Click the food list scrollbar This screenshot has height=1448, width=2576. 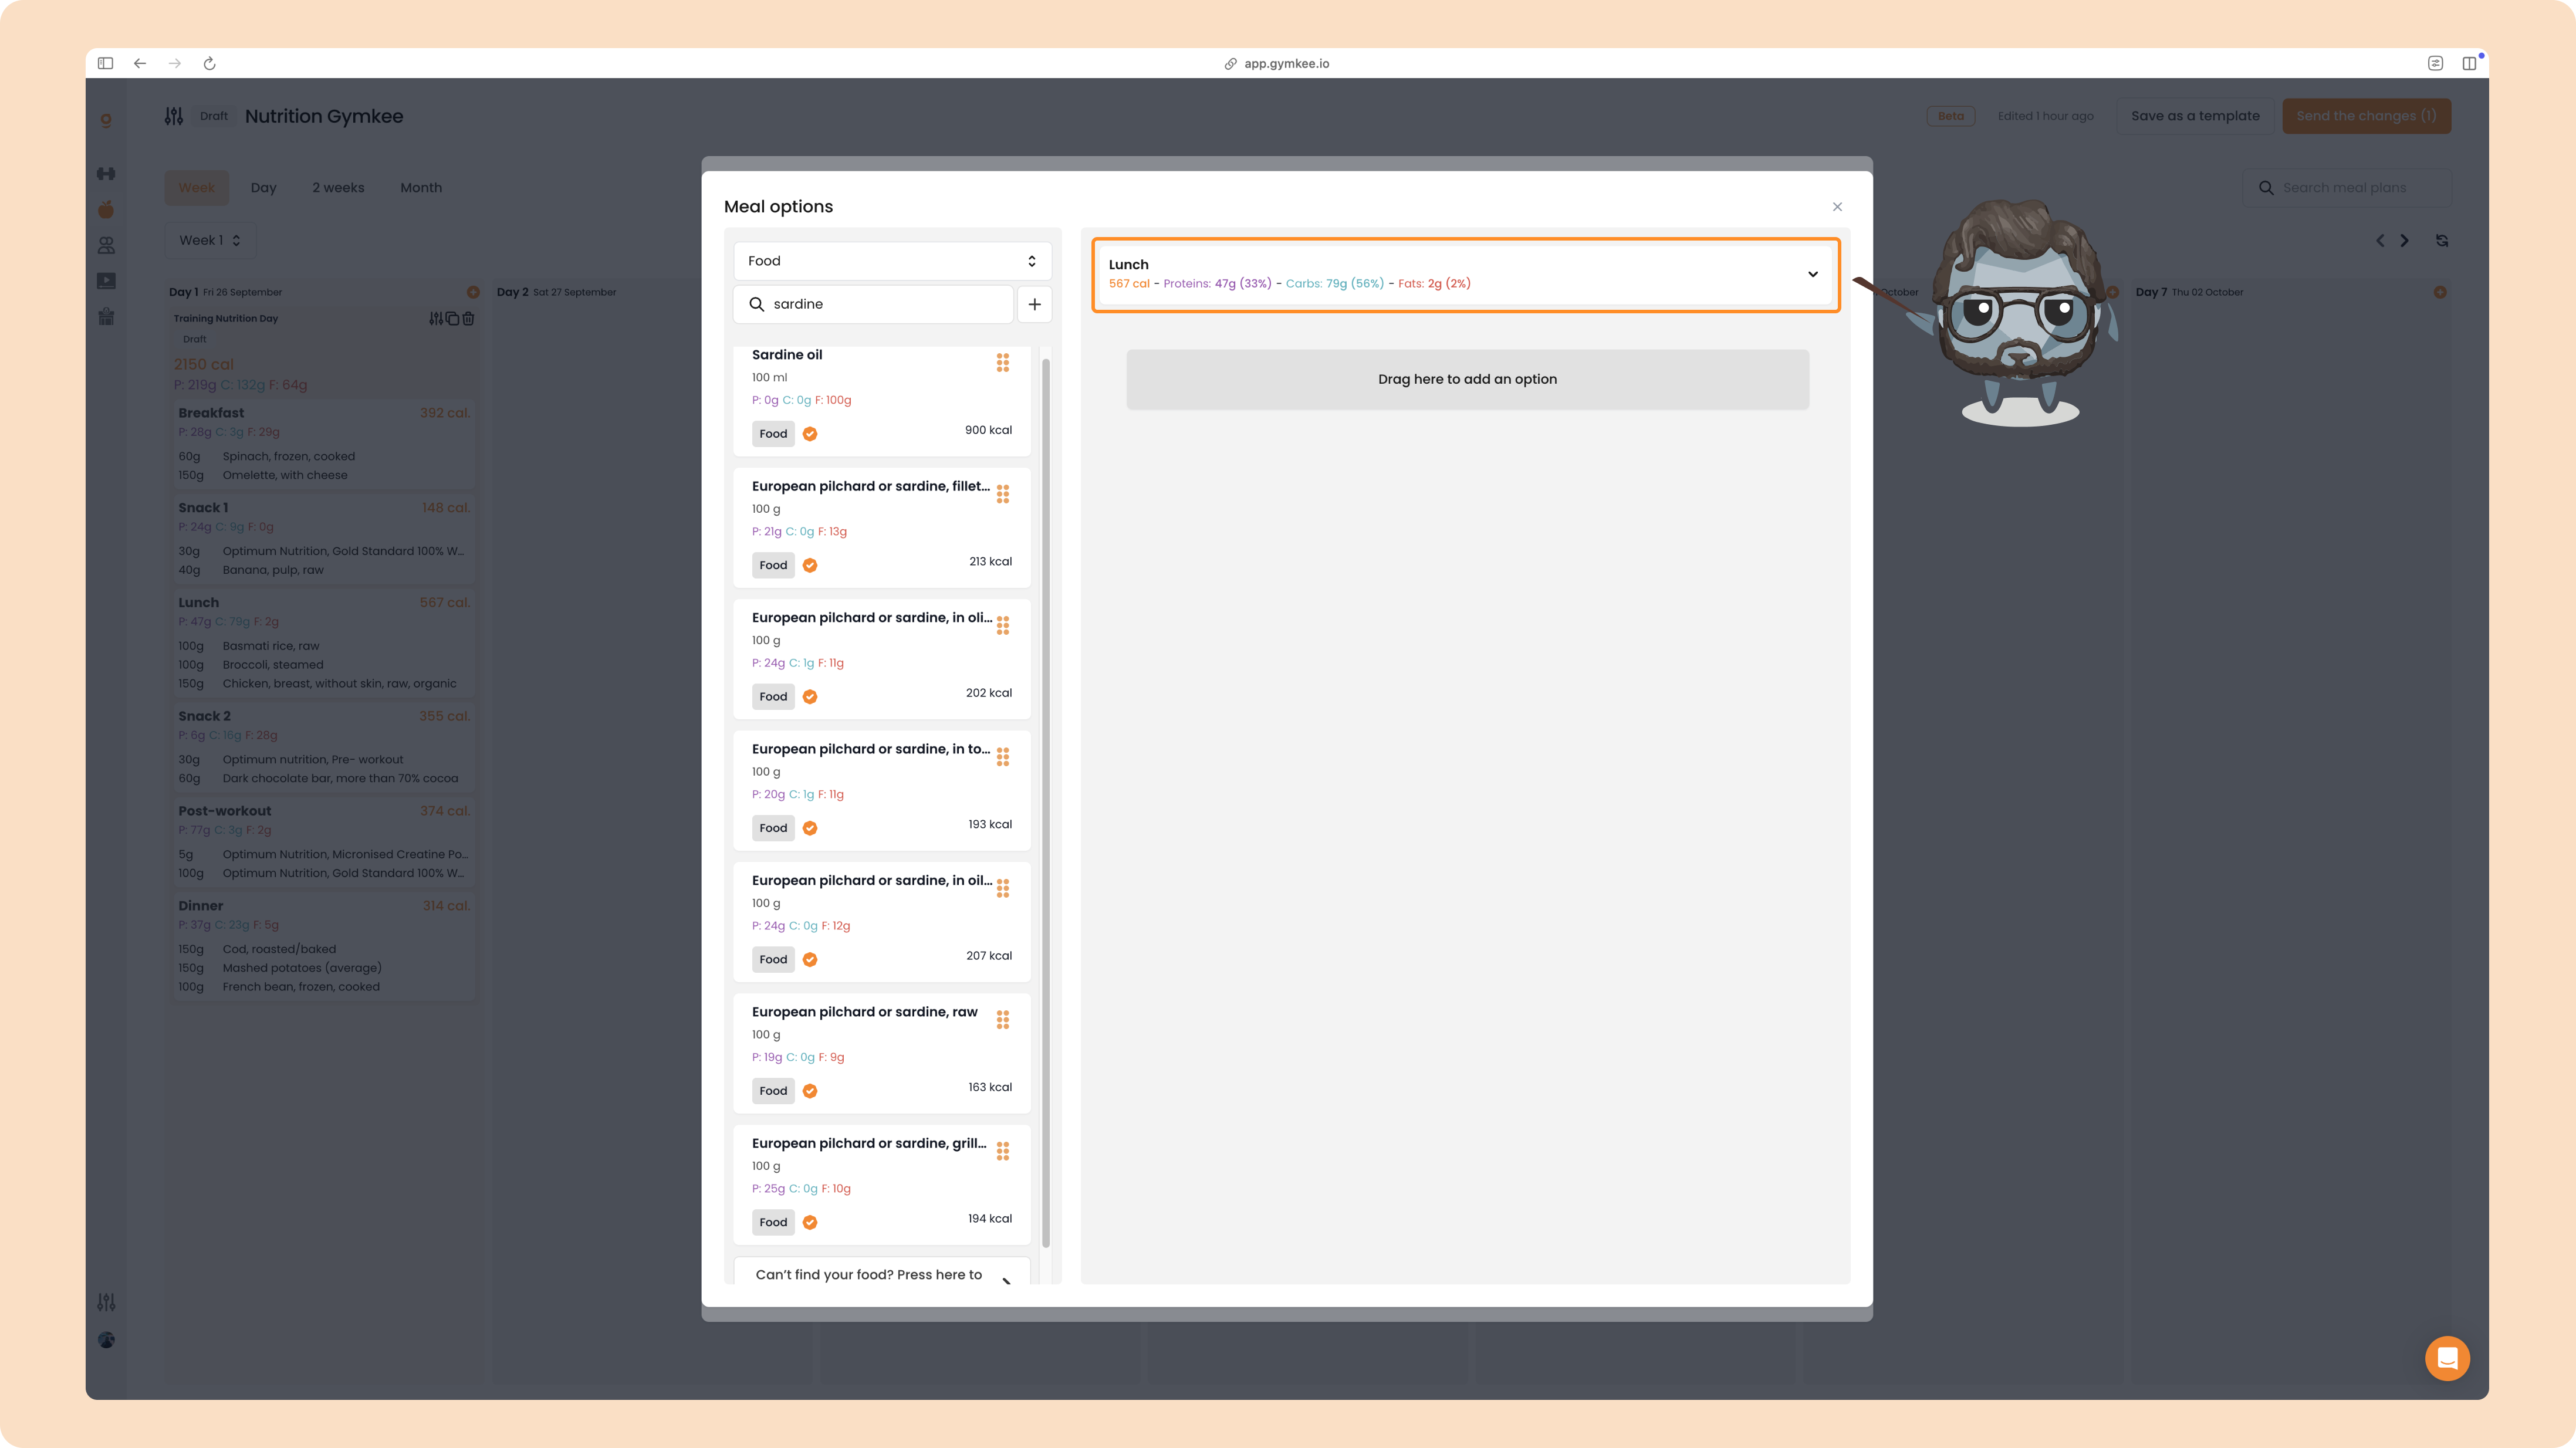point(1046,803)
